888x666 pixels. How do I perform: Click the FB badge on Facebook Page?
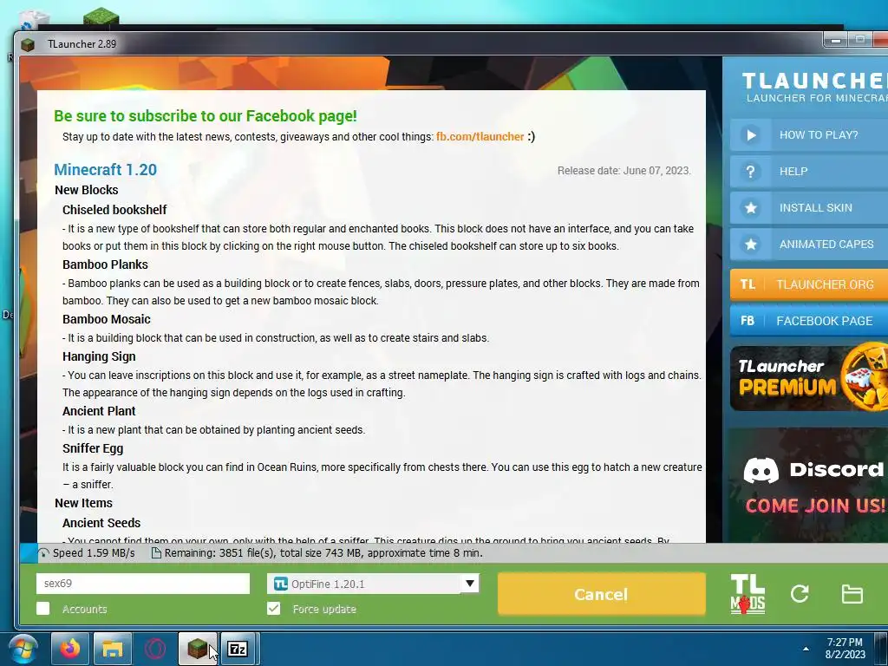point(748,321)
